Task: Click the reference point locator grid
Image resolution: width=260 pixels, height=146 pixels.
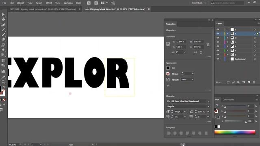Action: [168, 44]
